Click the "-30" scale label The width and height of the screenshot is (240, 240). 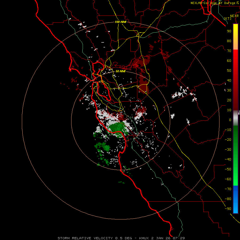coord(228,150)
